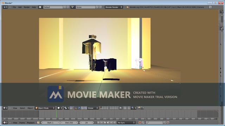Toggle automatic keyframe recording
Viewport: 225px width, 126px height.
(140, 122)
